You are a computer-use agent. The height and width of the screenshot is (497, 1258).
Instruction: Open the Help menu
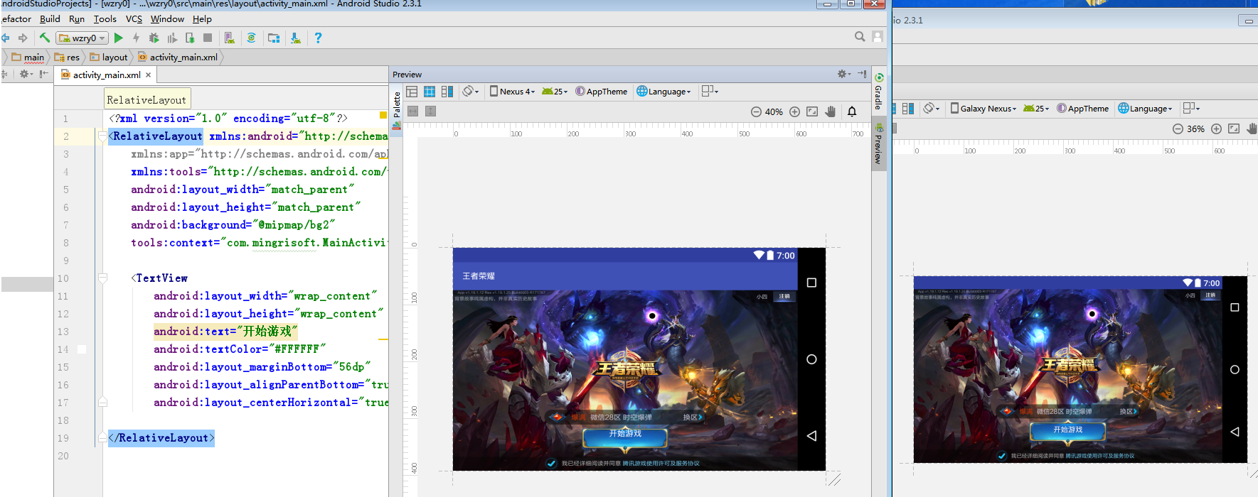pos(202,19)
